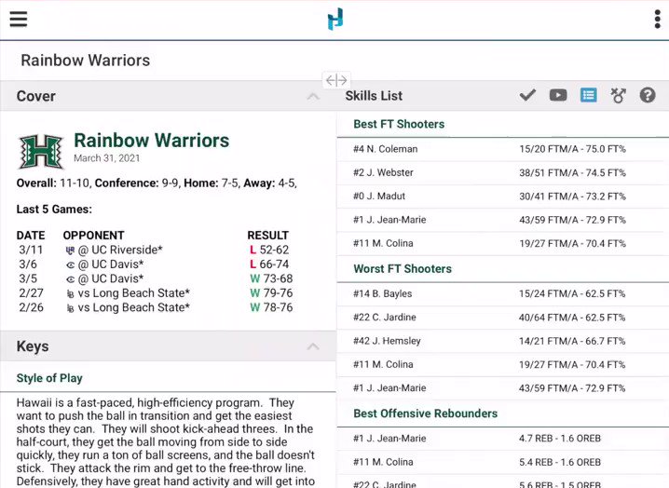Click 30/41 FTM/A - 73.2 FT% stat
The image size is (669, 488).
pos(572,197)
